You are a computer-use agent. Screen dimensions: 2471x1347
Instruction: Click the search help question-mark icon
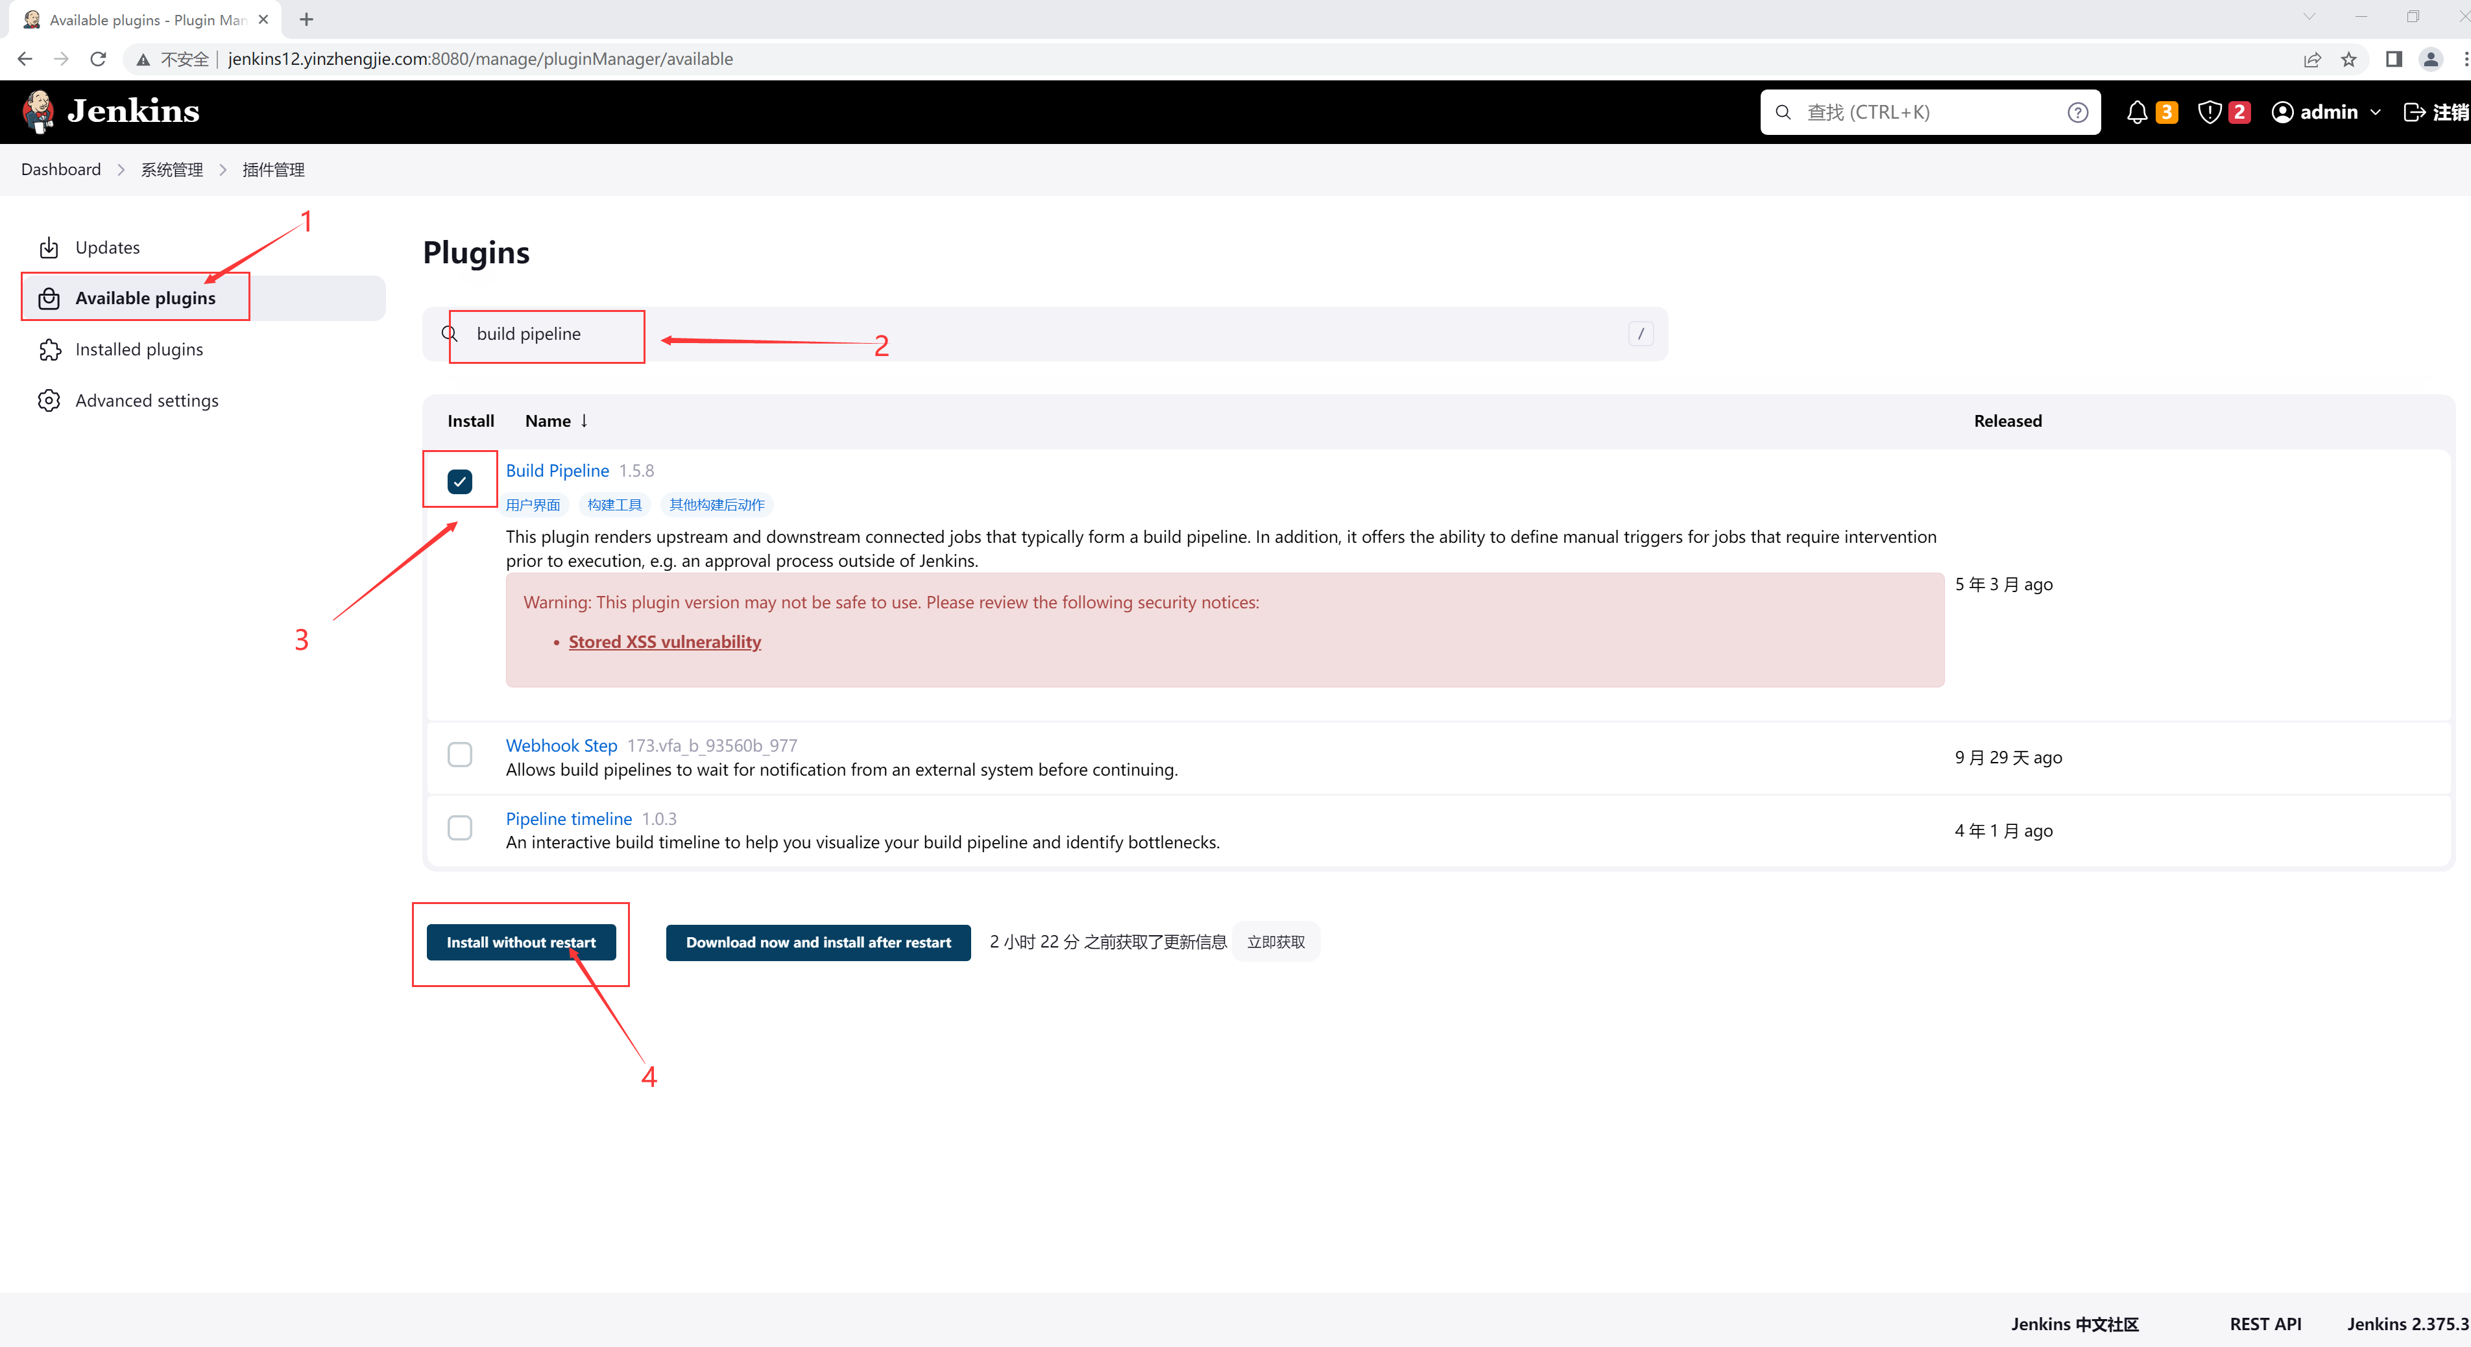click(2077, 112)
